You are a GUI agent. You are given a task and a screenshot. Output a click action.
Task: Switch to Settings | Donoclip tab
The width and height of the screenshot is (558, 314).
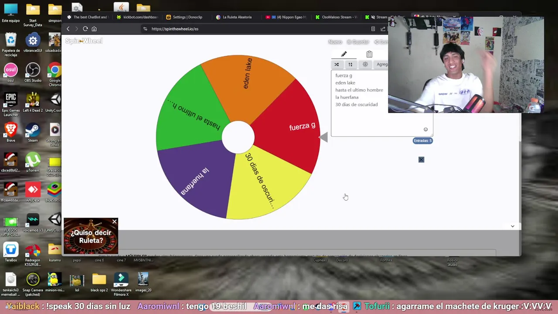click(x=187, y=17)
